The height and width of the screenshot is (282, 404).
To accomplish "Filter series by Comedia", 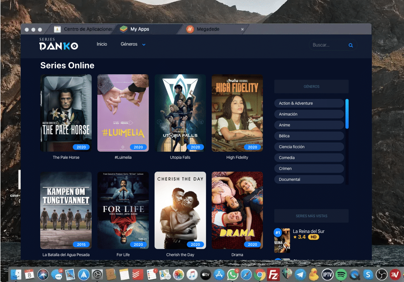I will [308, 158].
